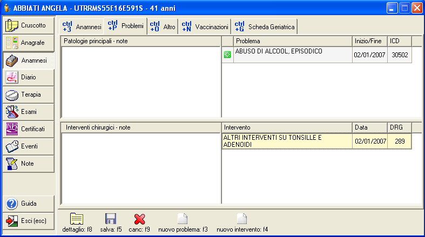
Task: Click the dettaglio f8 toolbar icon
Action: (77, 219)
